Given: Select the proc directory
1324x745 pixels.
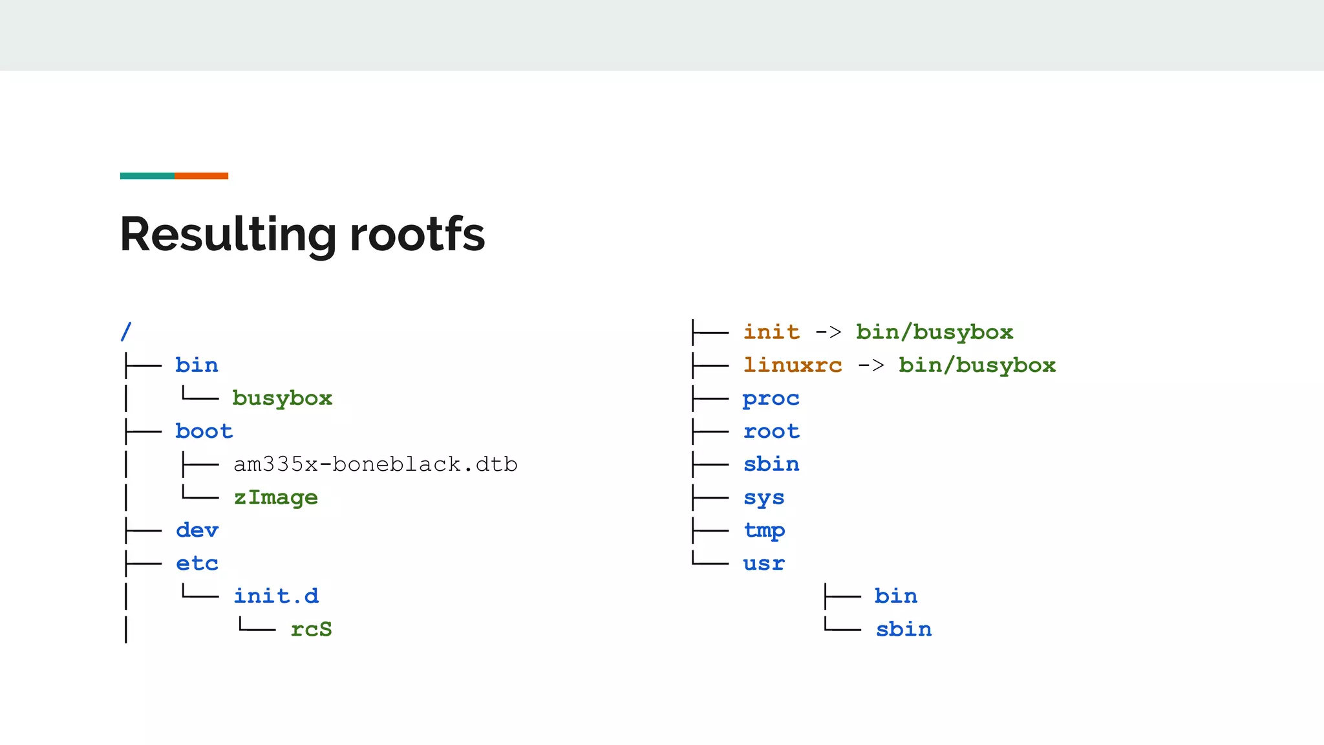Looking at the screenshot, I should 771,398.
